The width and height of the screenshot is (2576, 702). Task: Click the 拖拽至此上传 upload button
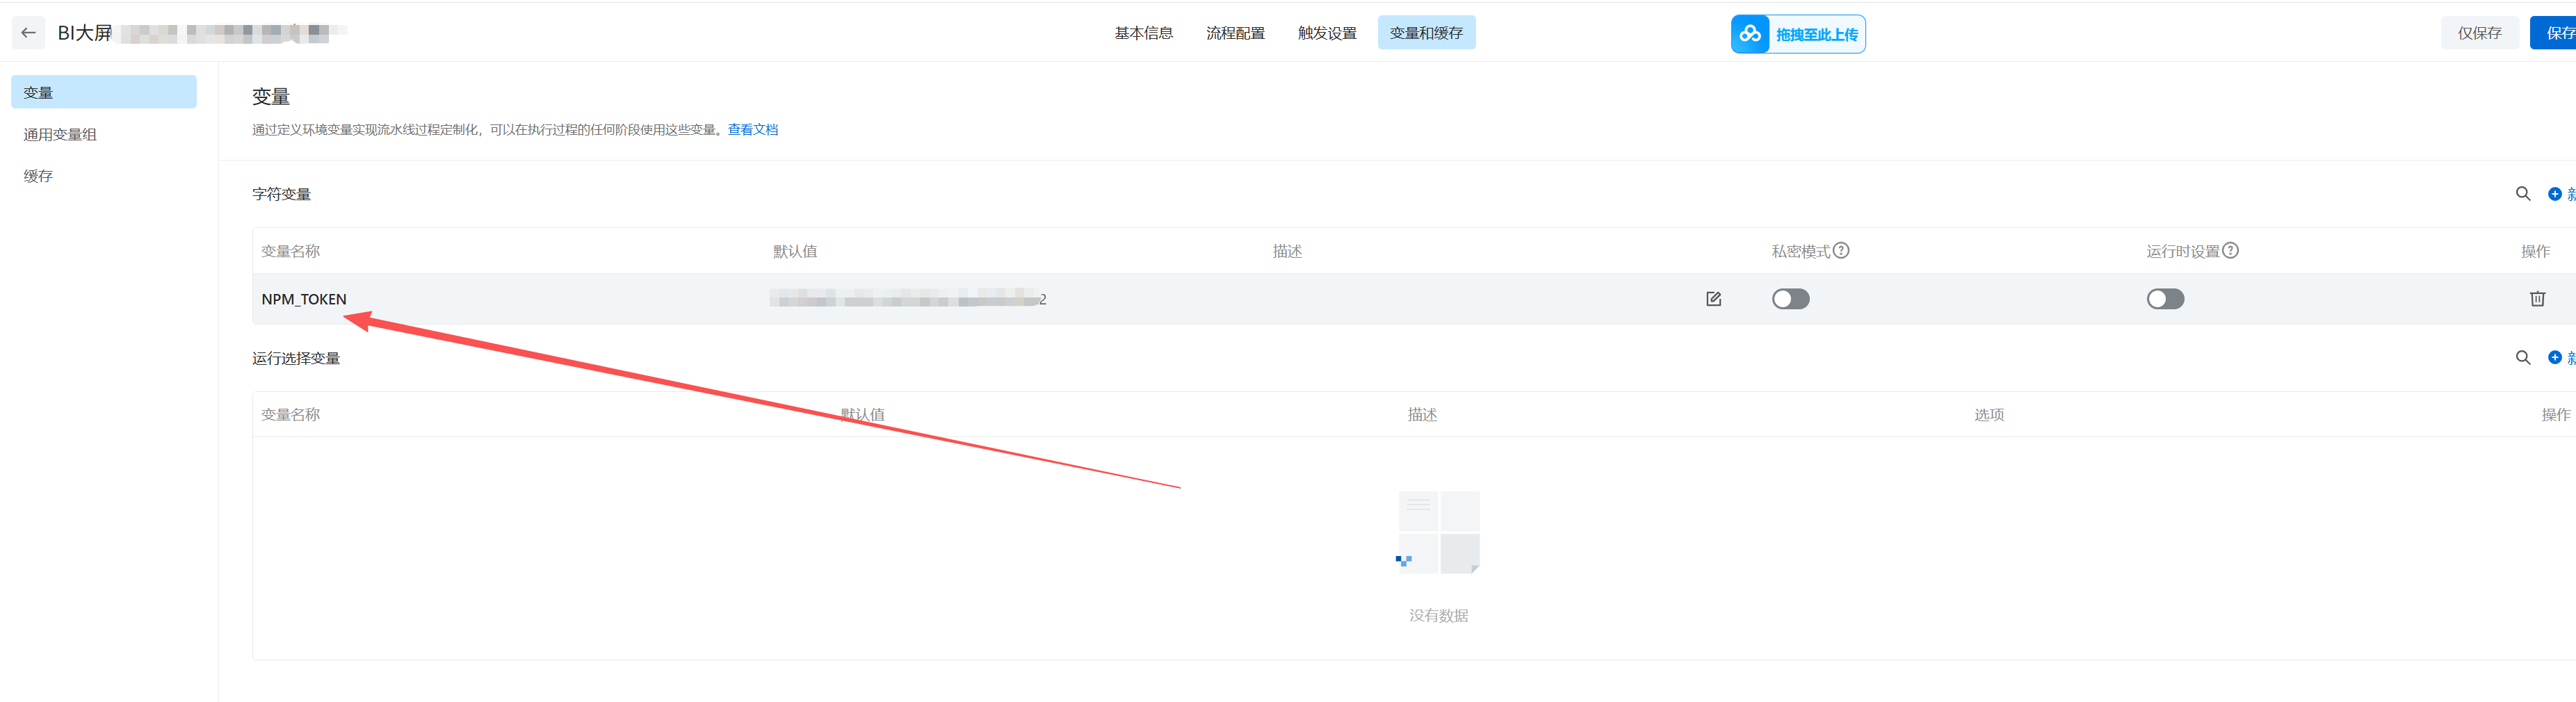pos(1798,34)
